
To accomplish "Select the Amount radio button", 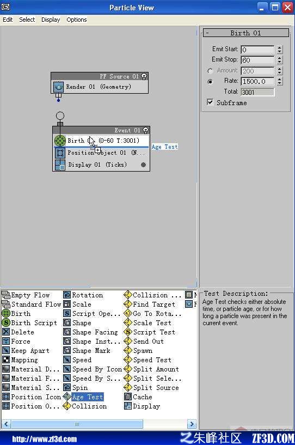I will (210, 71).
